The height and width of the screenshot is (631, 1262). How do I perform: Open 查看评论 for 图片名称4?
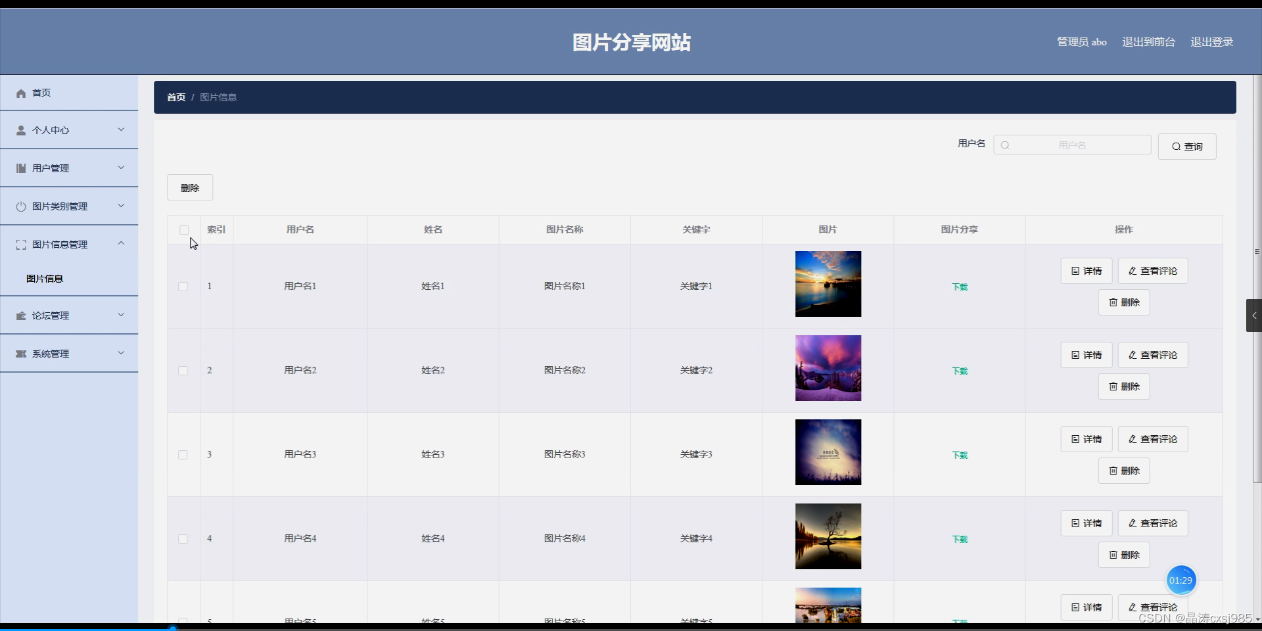1153,523
